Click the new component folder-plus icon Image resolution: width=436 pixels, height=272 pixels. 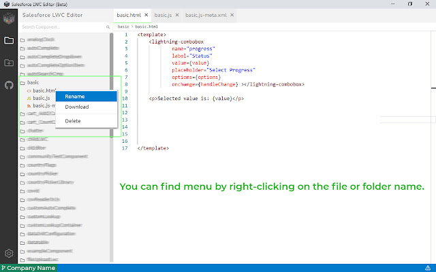(x=9, y=63)
